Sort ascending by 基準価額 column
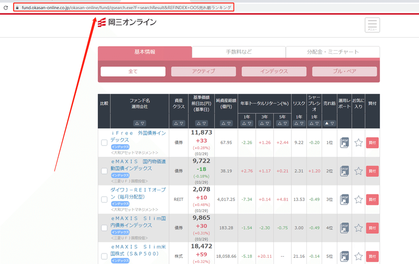The image size is (419, 264). point(199,123)
